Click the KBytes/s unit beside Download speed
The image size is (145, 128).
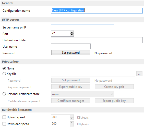click(x=83, y=124)
